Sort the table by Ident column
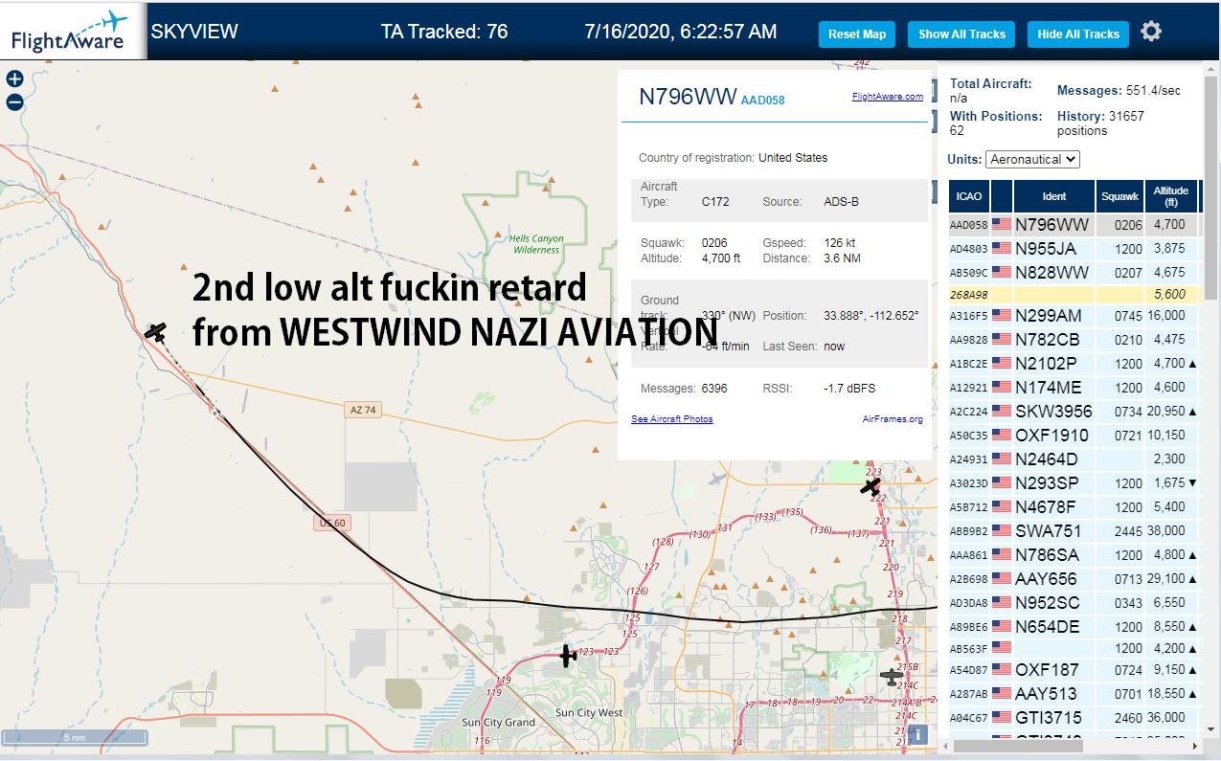This screenshot has width=1221, height=761. [1054, 196]
